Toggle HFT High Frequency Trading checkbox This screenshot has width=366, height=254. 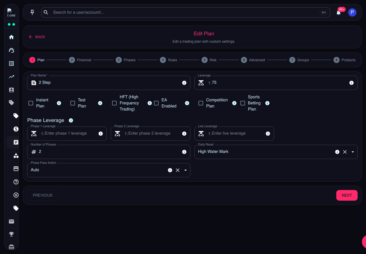tap(114, 103)
